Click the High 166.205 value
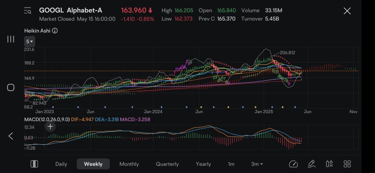Viewport: 375px width, 173px height. pos(184,11)
